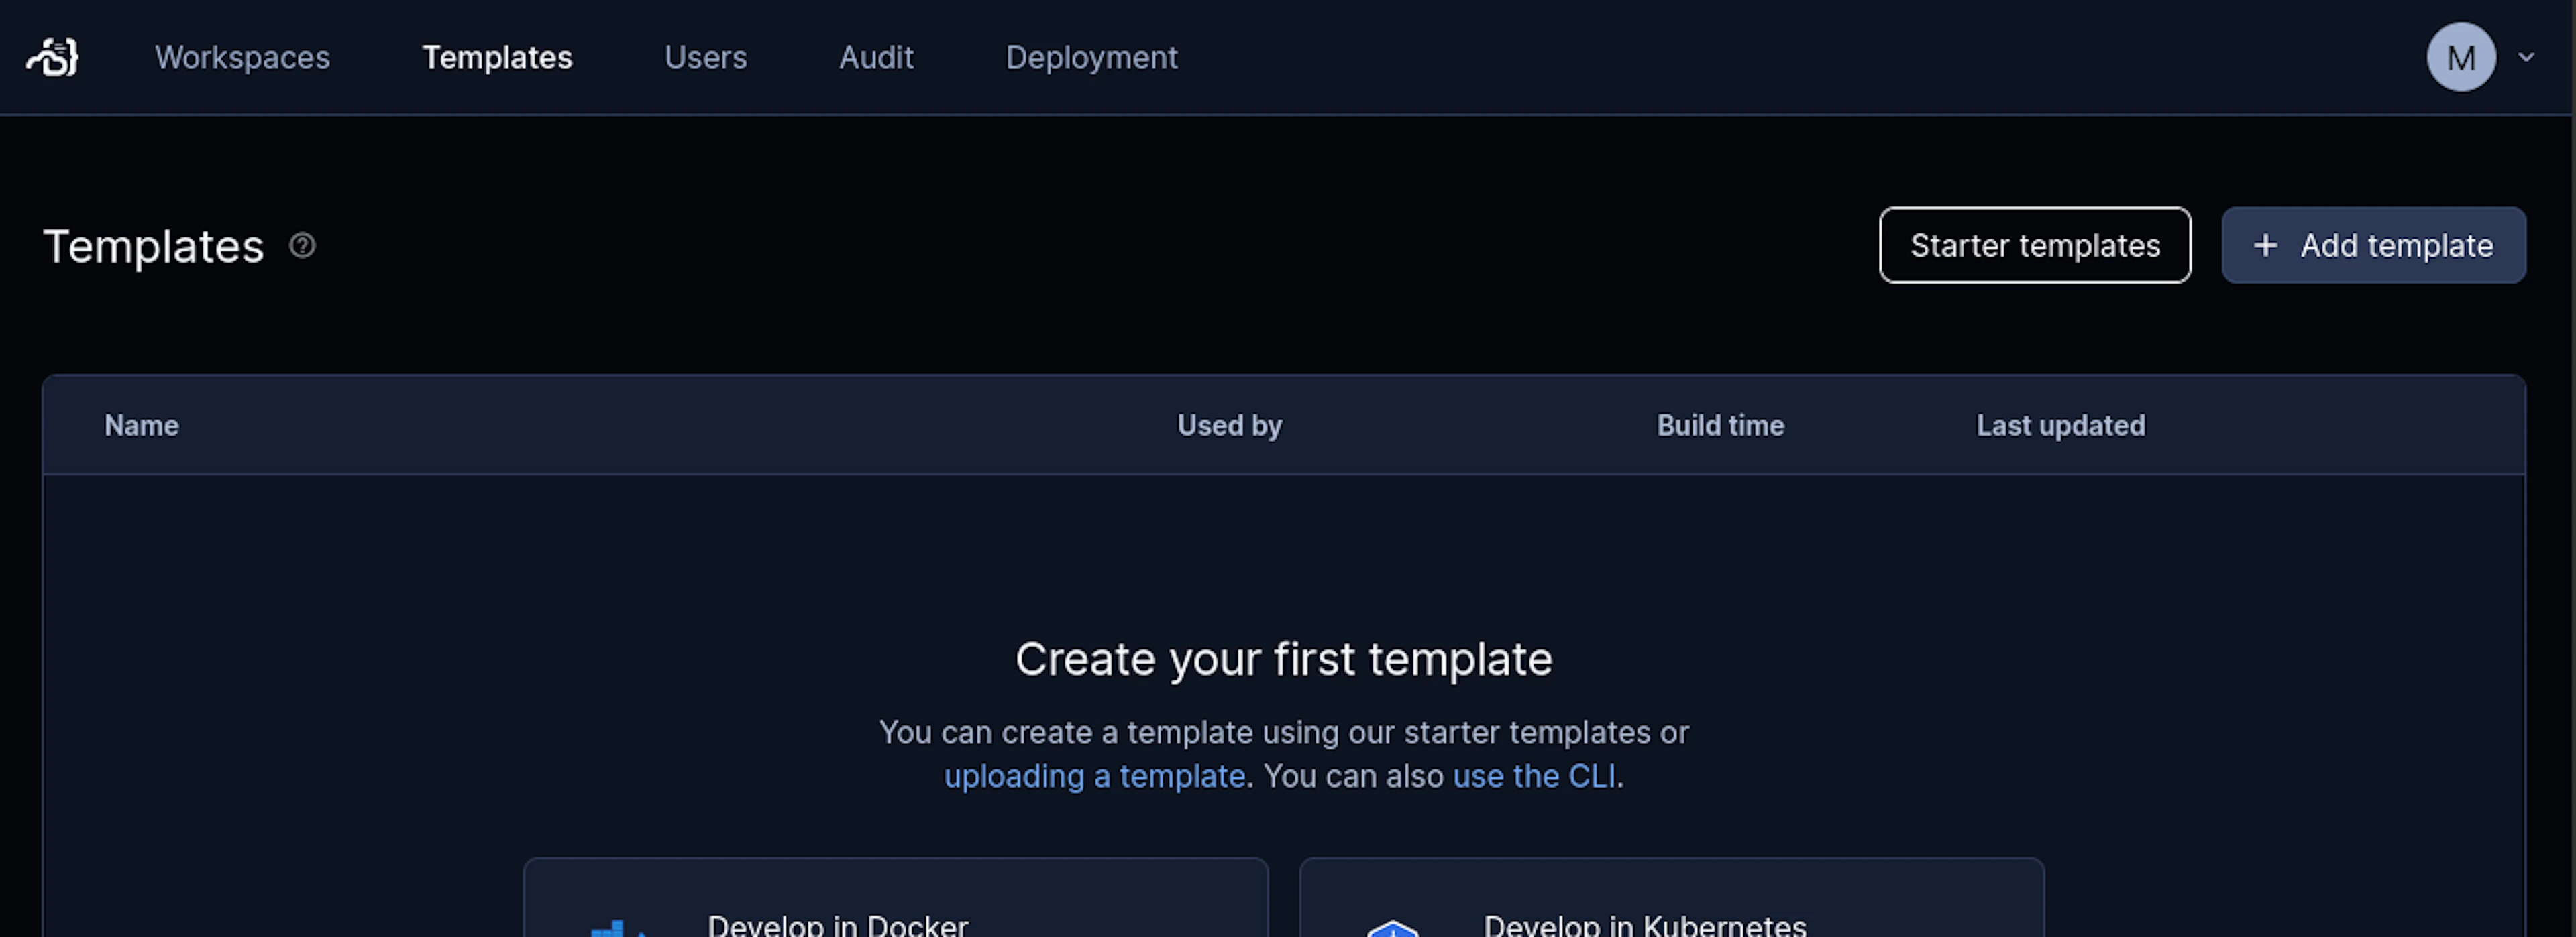Expand the user account dropdown chevron
This screenshot has height=937, width=2576.
pos(2526,57)
